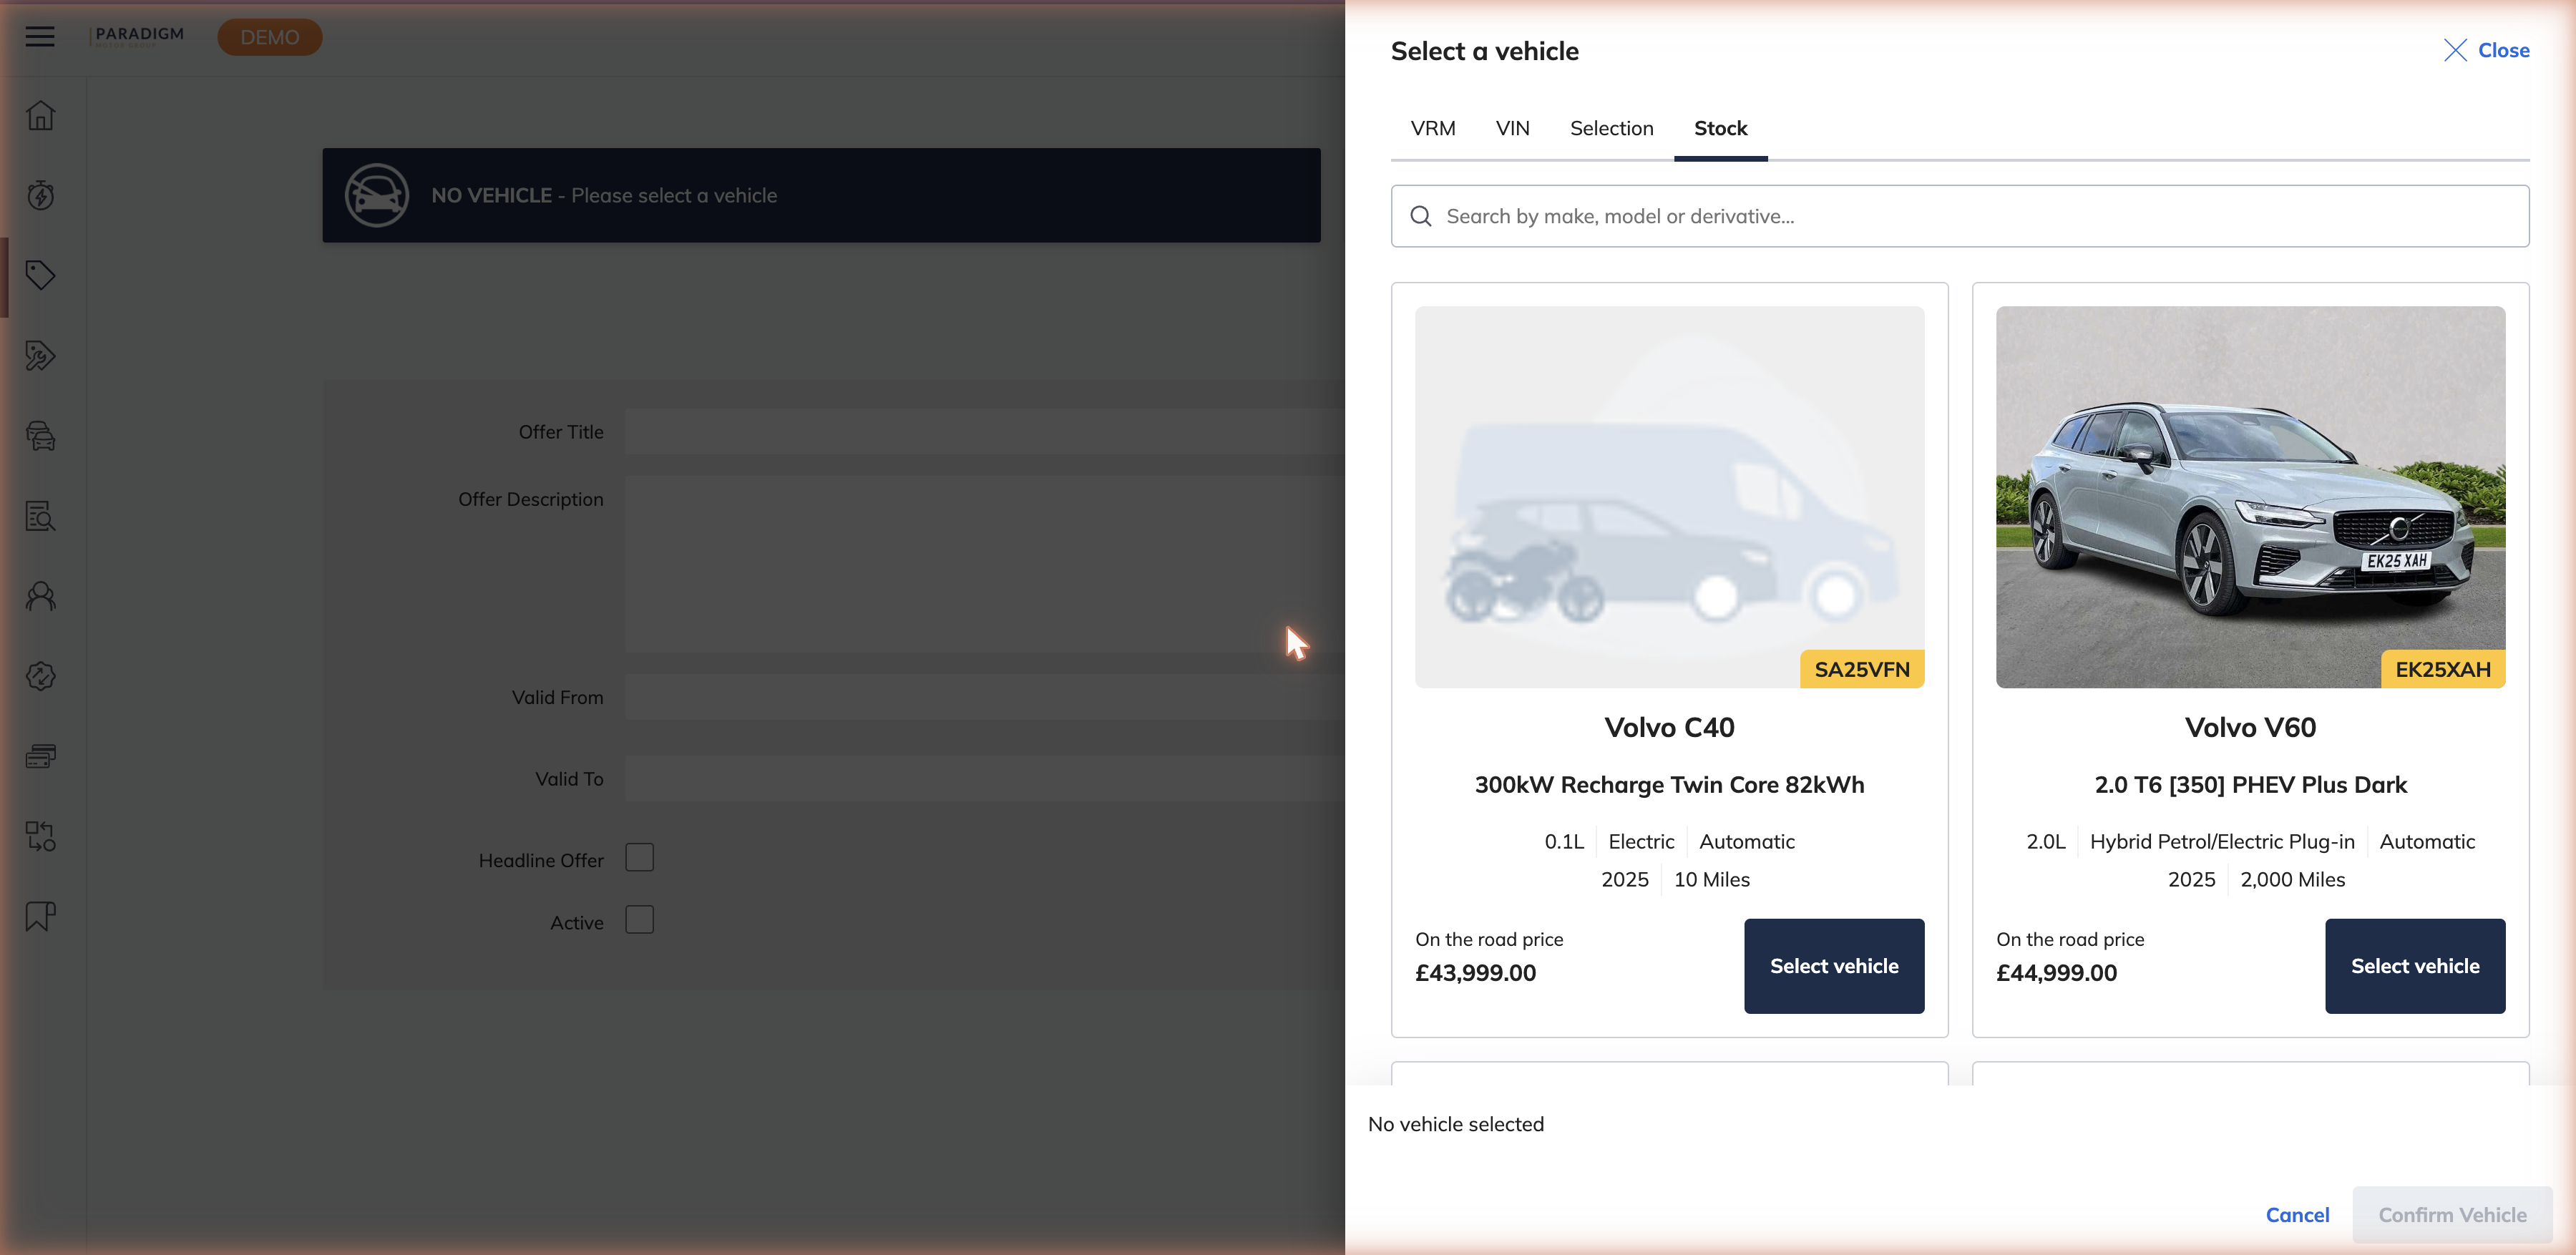Click the Valid To date field
Viewport: 2576px width, 1255px height.
coord(985,778)
